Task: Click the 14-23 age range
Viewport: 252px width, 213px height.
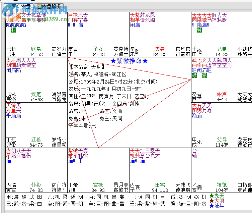Action: (x=222, y=54)
